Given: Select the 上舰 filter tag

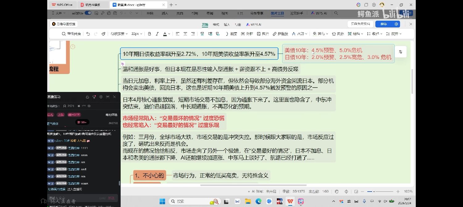Looking at the screenshot, I should (60, 115).
